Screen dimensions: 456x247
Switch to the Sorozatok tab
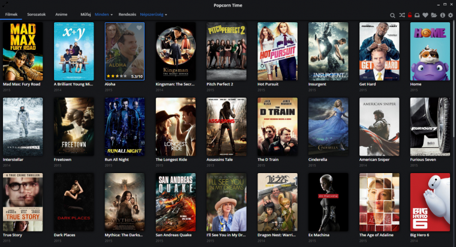pyautogui.click(x=37, y=14)
